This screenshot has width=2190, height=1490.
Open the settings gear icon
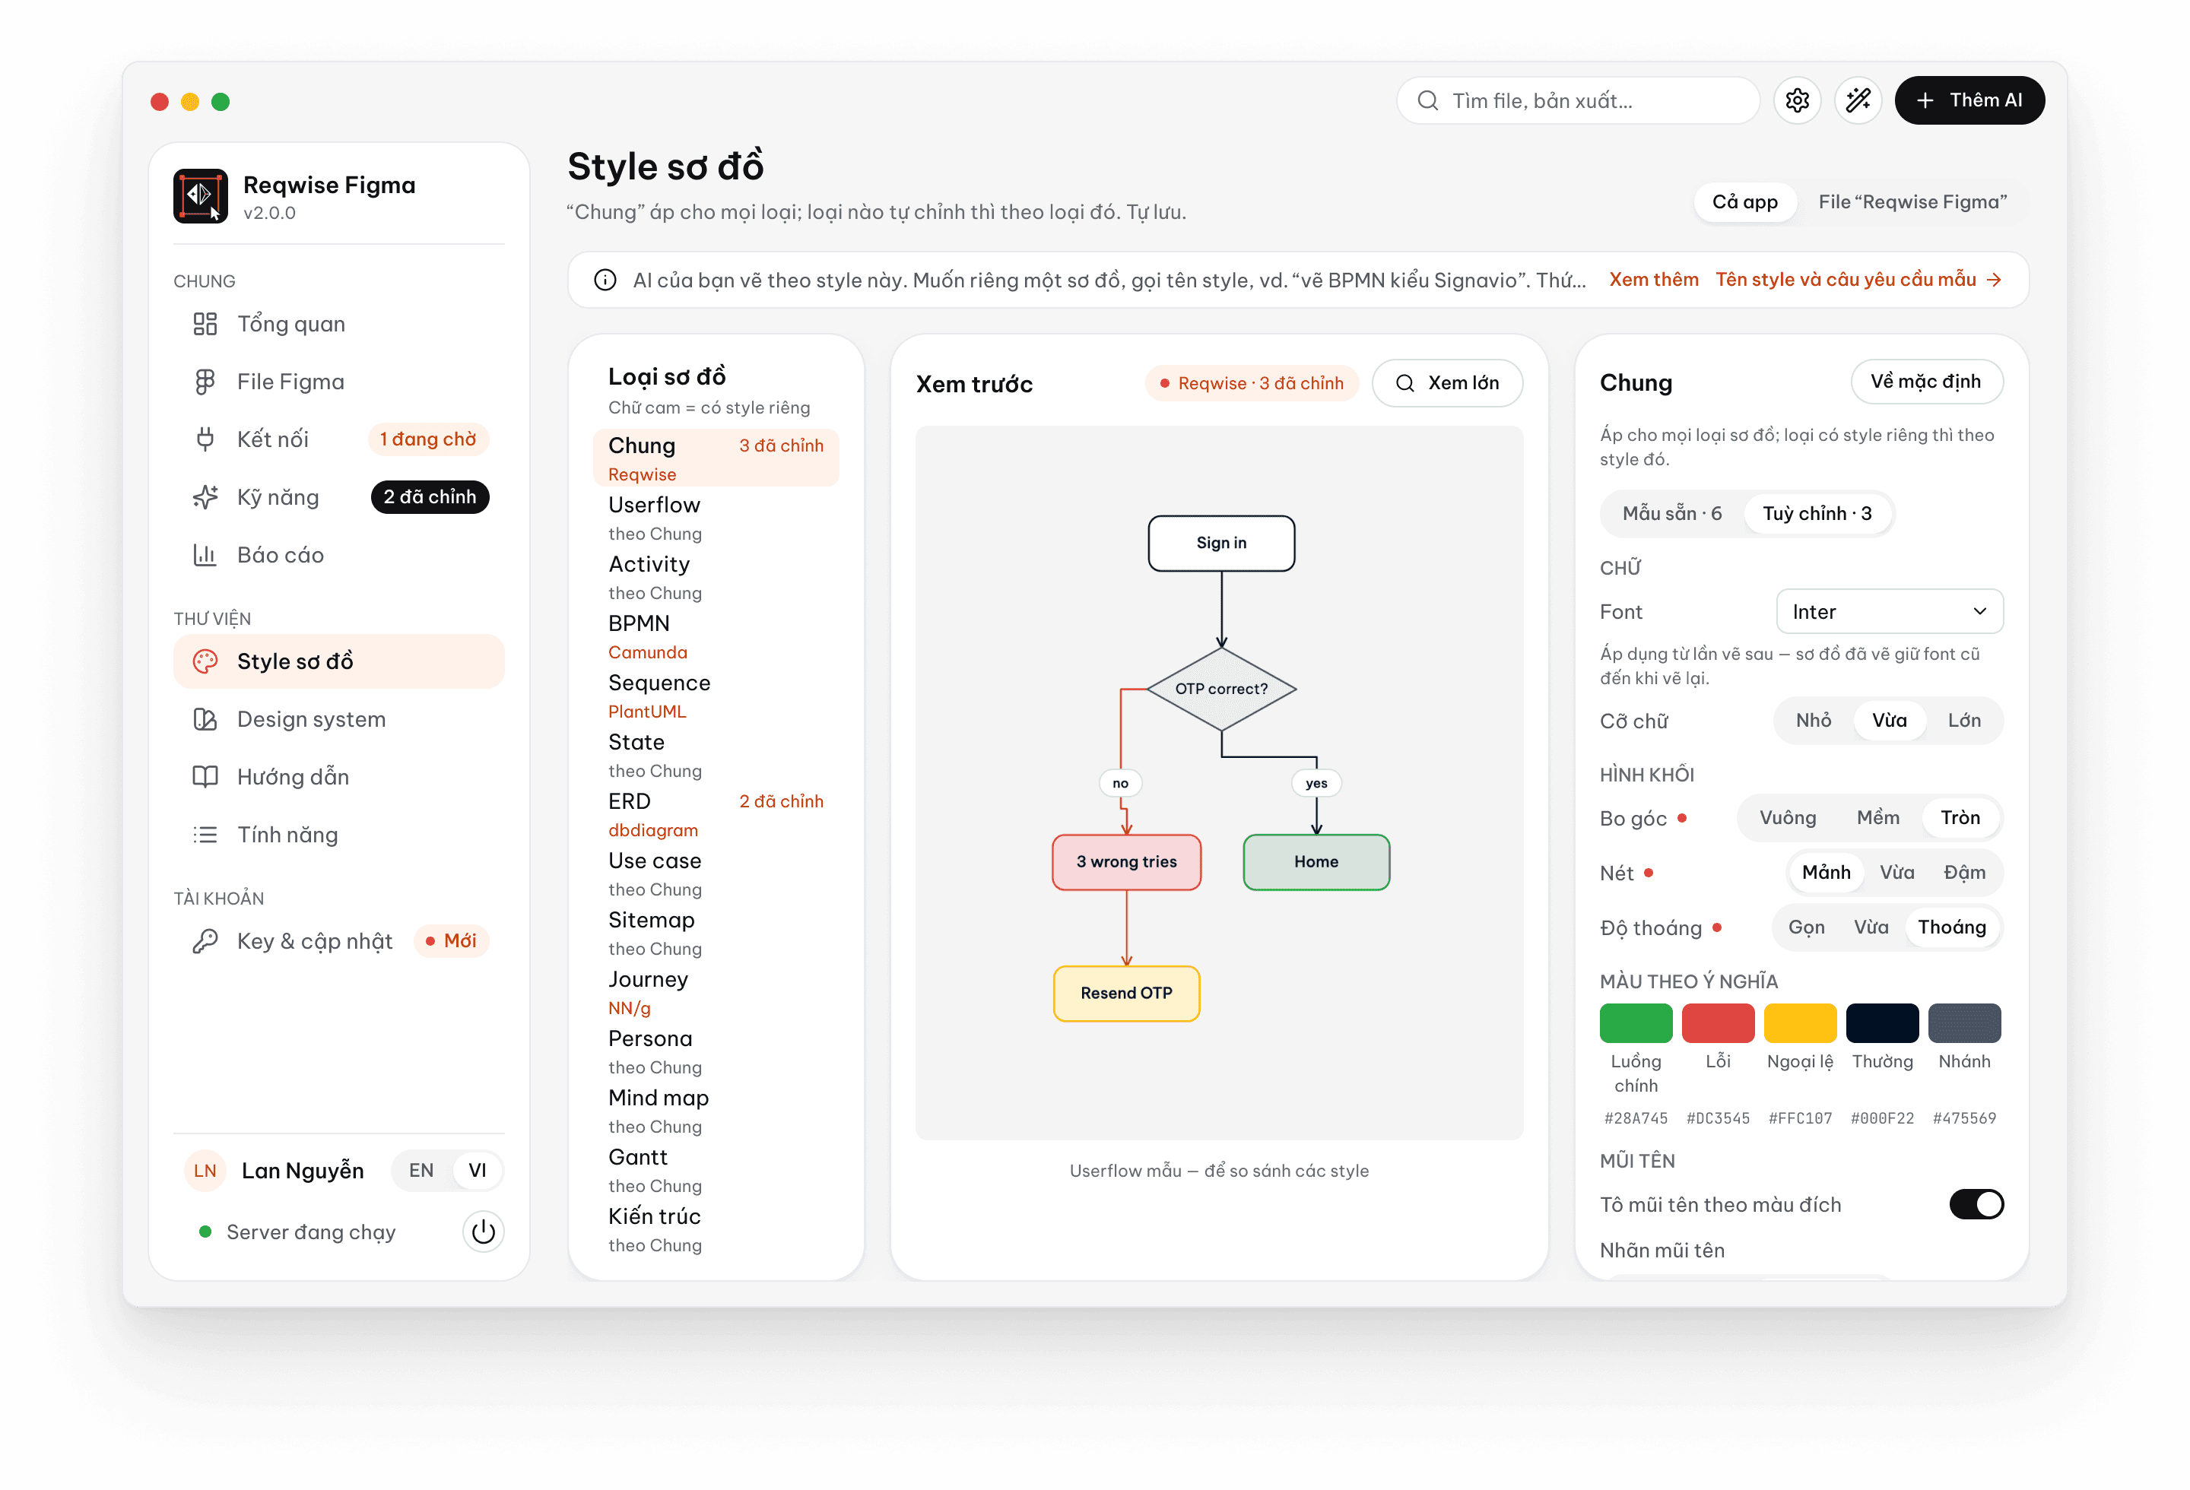1797,101
